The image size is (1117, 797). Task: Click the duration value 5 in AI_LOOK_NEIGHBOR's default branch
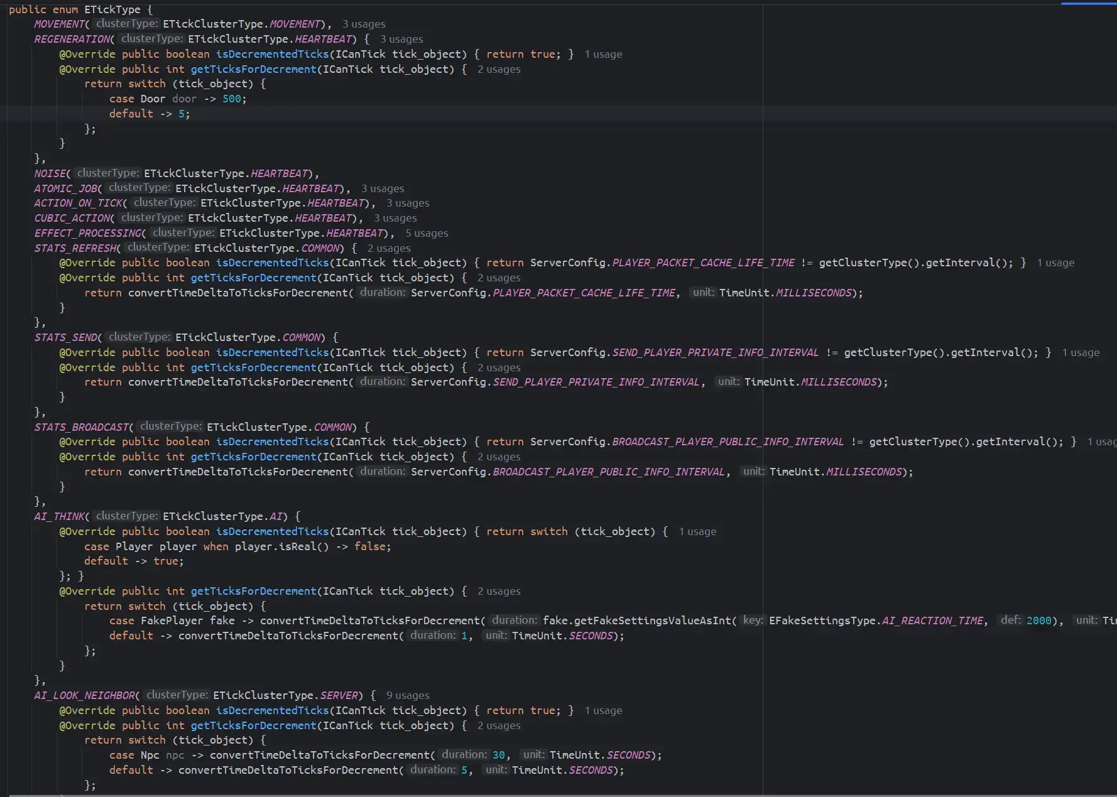pos(464,770)
